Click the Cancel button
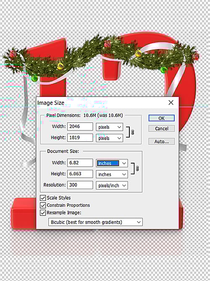The height and width of the screenshot is (281, 210). click(x=162, y=128)
